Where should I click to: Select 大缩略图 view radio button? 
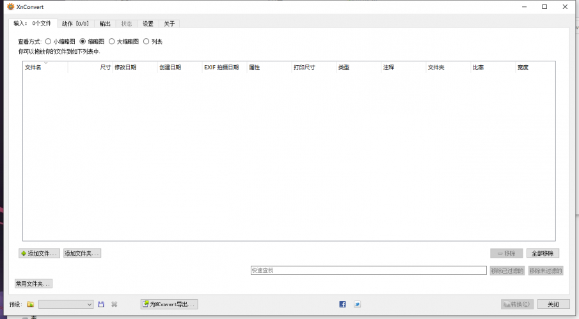coord(111,42)
